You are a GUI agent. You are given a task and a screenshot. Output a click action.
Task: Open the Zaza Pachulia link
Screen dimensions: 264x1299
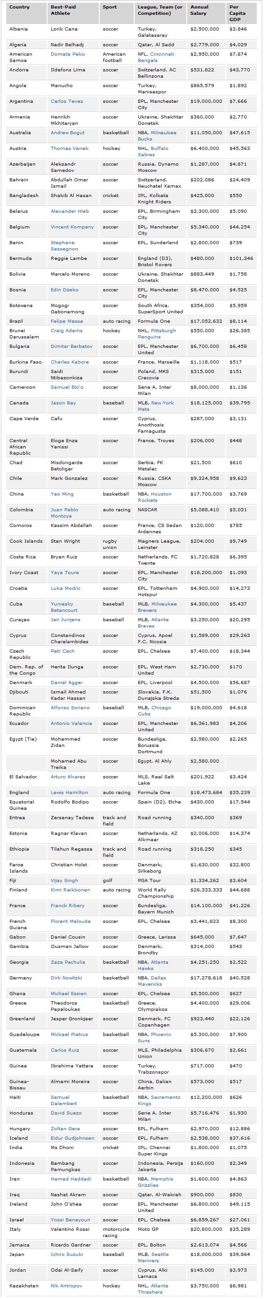pos(68,962)
